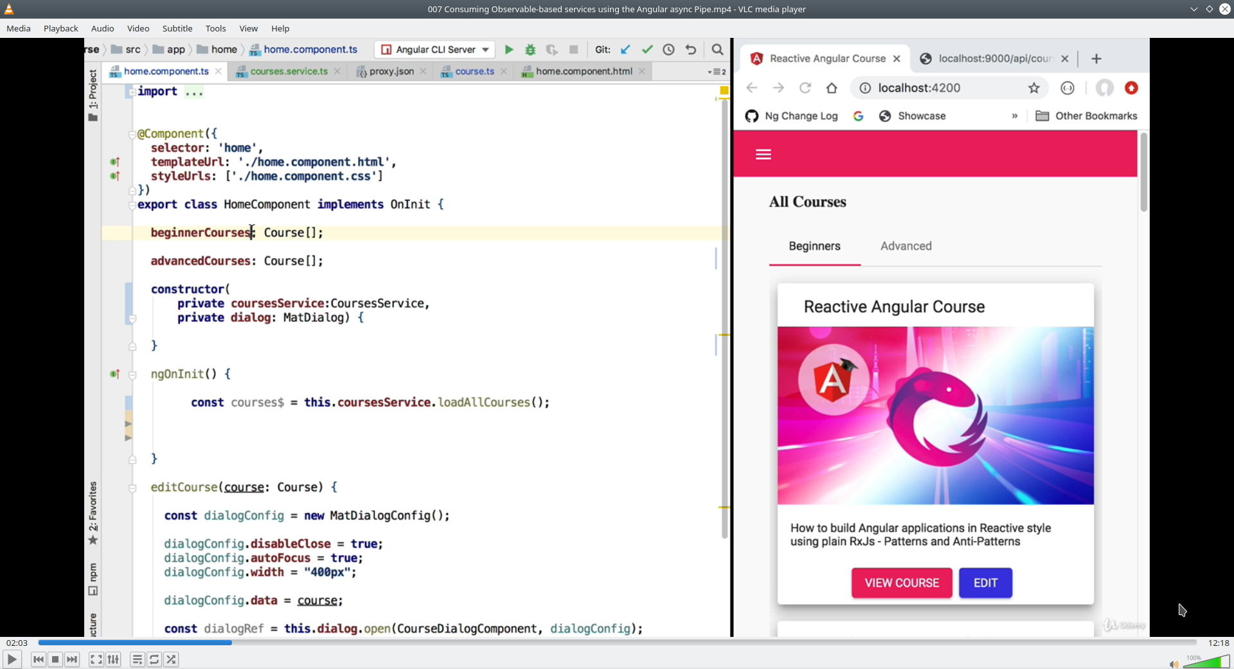1234x669 pixels.
Task: Click the IDE Debug bug icon
Action: coord(530,49)
